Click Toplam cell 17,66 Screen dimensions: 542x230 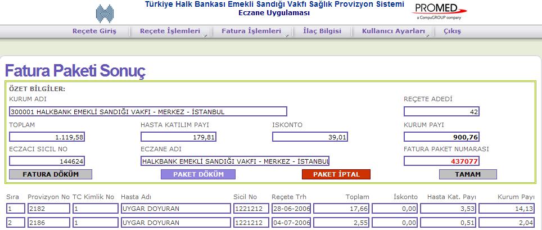[x=341, y=209]
